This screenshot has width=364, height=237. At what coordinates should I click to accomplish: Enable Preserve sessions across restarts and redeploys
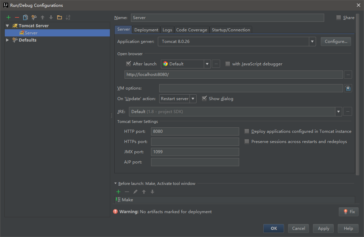click(x=247, y=142)
